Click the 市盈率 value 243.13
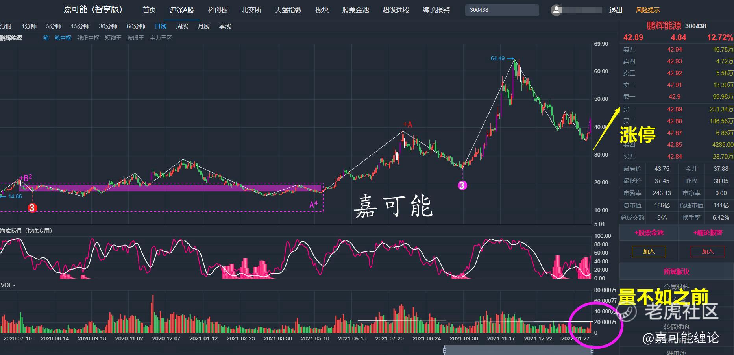This screenshot has width=734, height=355. click(662, 193)
